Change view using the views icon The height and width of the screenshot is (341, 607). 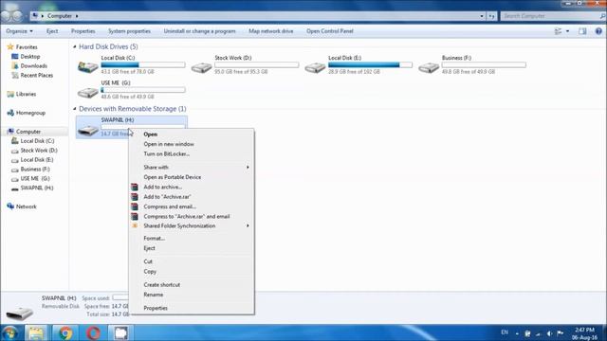(x=558, y=31)
